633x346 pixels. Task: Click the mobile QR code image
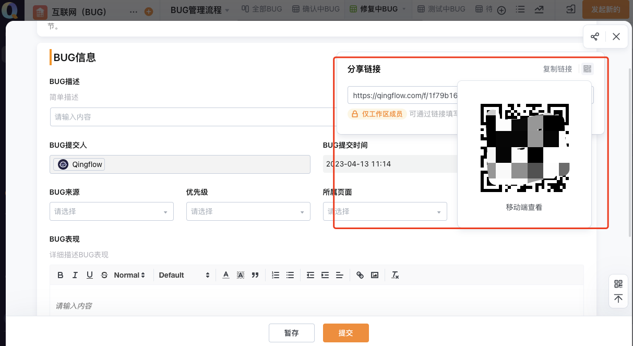[x=524, y=148]
